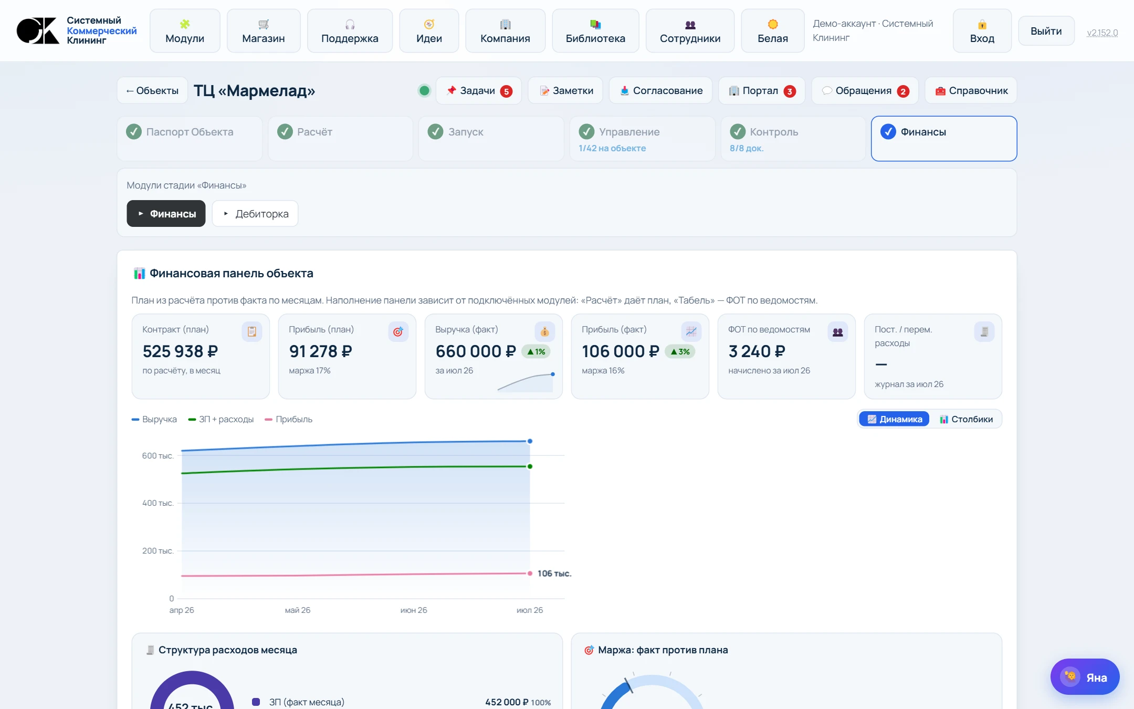Click the Заметки notepad icon
This screenshot has width=1134, height=709.
pos(544,90)
